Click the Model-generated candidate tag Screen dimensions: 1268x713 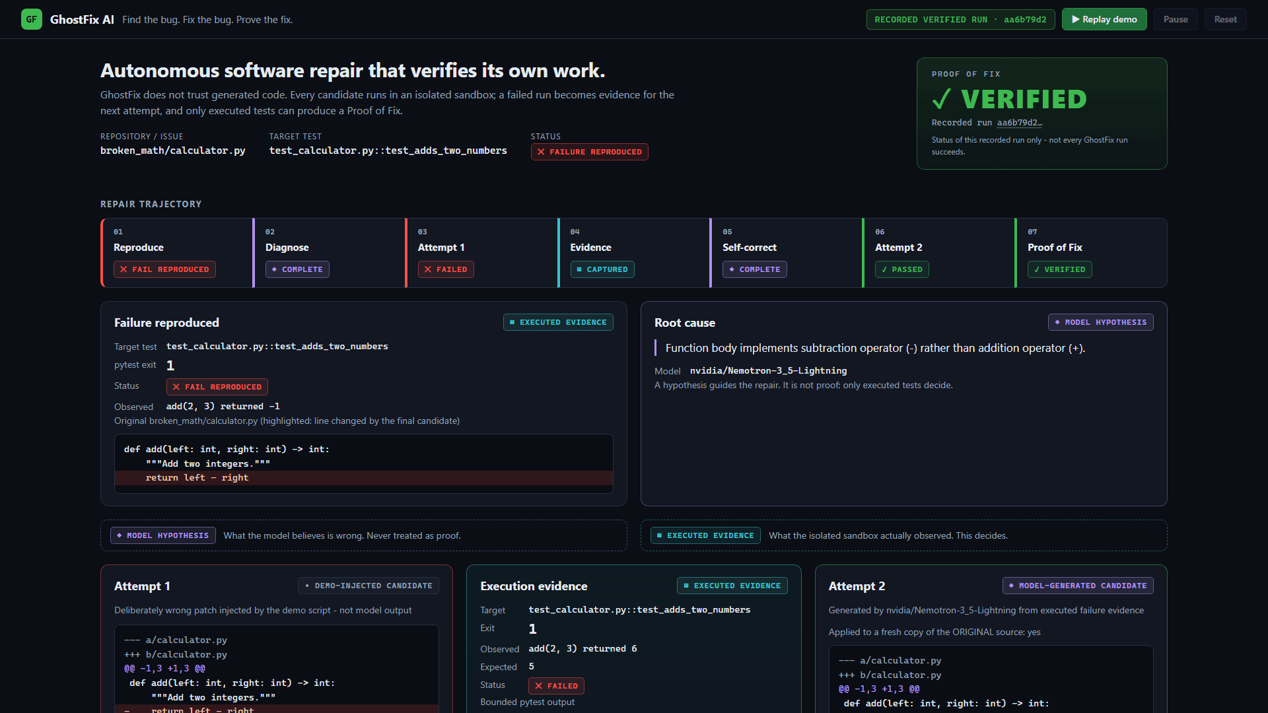(x=1078, y=586)
